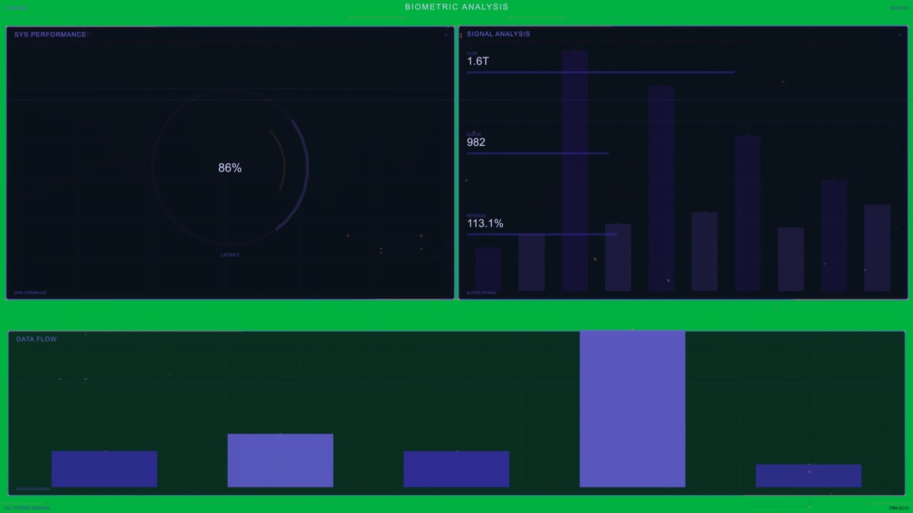Screen dimensions: 913x513
Task: Click the corner dot of SIGNAL ANALYSIS panel
Action: (x=900, y=34)
